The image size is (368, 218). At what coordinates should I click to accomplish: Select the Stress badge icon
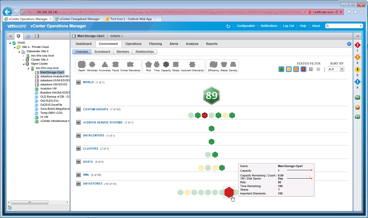pyautogui.click(x=176, y=64)
